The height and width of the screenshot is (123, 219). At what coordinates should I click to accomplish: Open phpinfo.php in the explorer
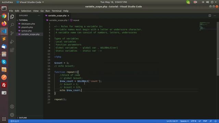point(27,27)
